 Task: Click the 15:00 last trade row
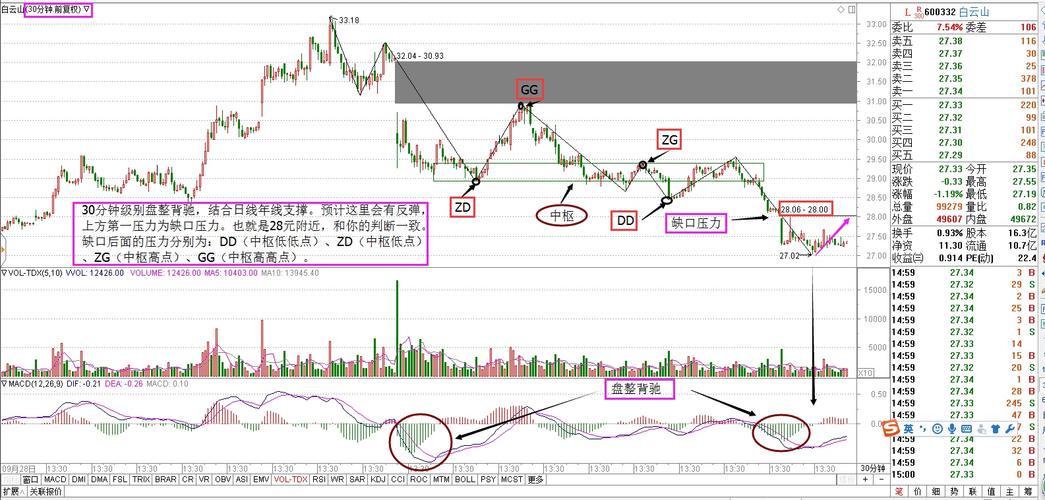(964, 474)
